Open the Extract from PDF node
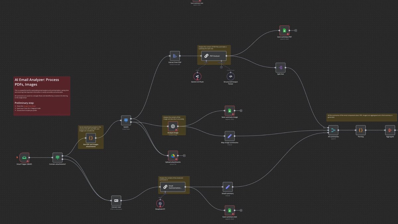This screenshot has height=224, width=398. 174,56
